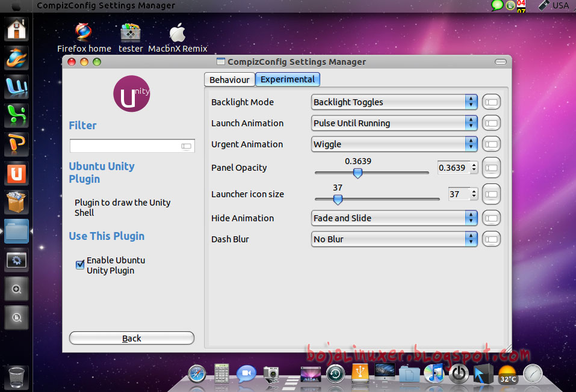
Task: Click the Panel Opacity slider handle
Action: [358, 173]
